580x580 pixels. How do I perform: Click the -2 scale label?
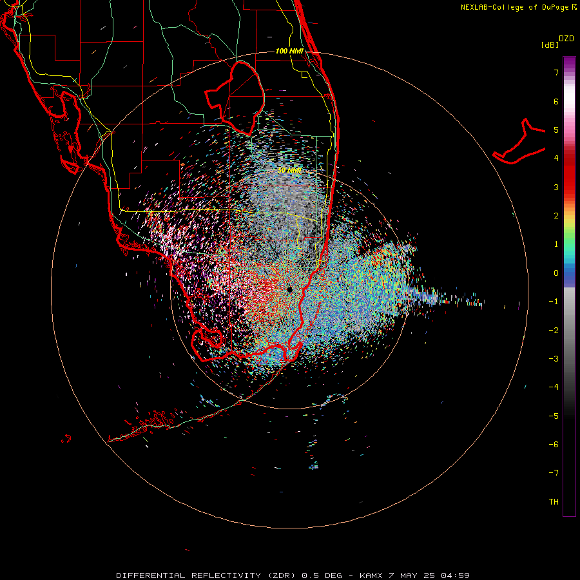(554, 331)
